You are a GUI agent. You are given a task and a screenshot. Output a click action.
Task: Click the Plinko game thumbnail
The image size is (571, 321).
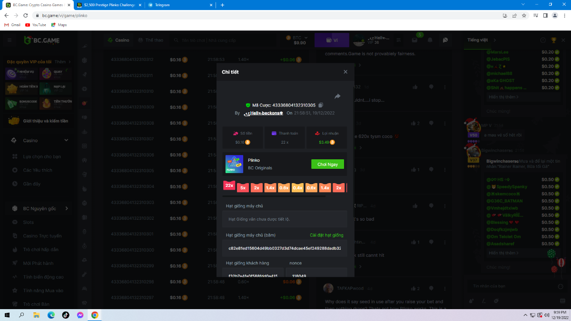234,164
